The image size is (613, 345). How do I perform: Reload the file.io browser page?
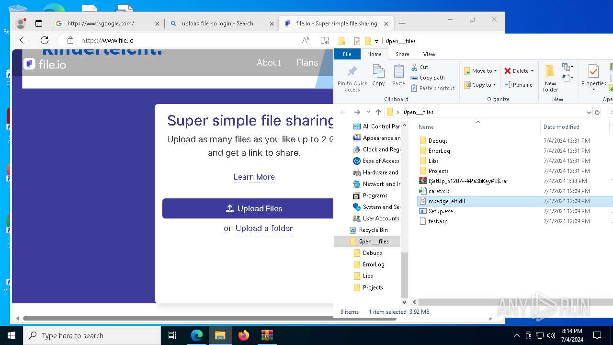click(45, 40)
